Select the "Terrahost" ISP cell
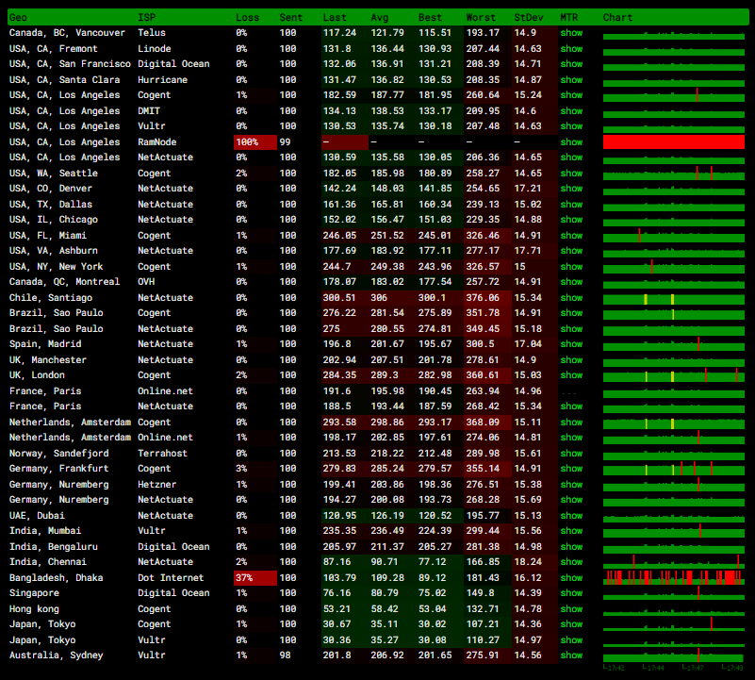 pos(163,453)
